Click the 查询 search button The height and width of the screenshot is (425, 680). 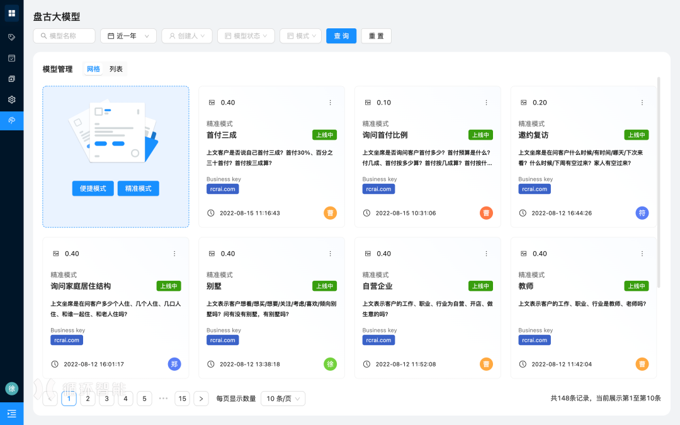tap(341, 36)
